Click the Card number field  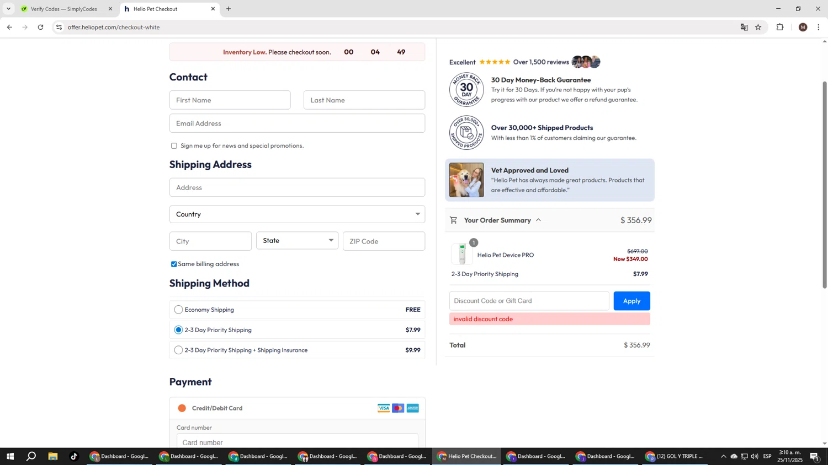pyautogui.click(x=297, y=442)
